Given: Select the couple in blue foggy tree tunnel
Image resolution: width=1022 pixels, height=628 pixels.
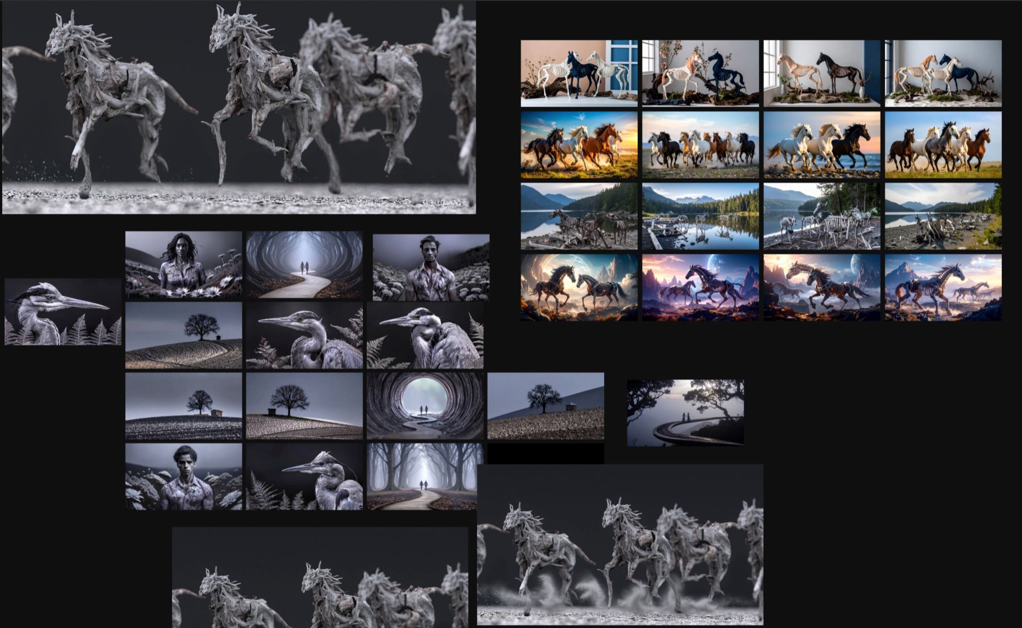Looking at the screenshot, I should pyautogui.click(x=304, y=265).
